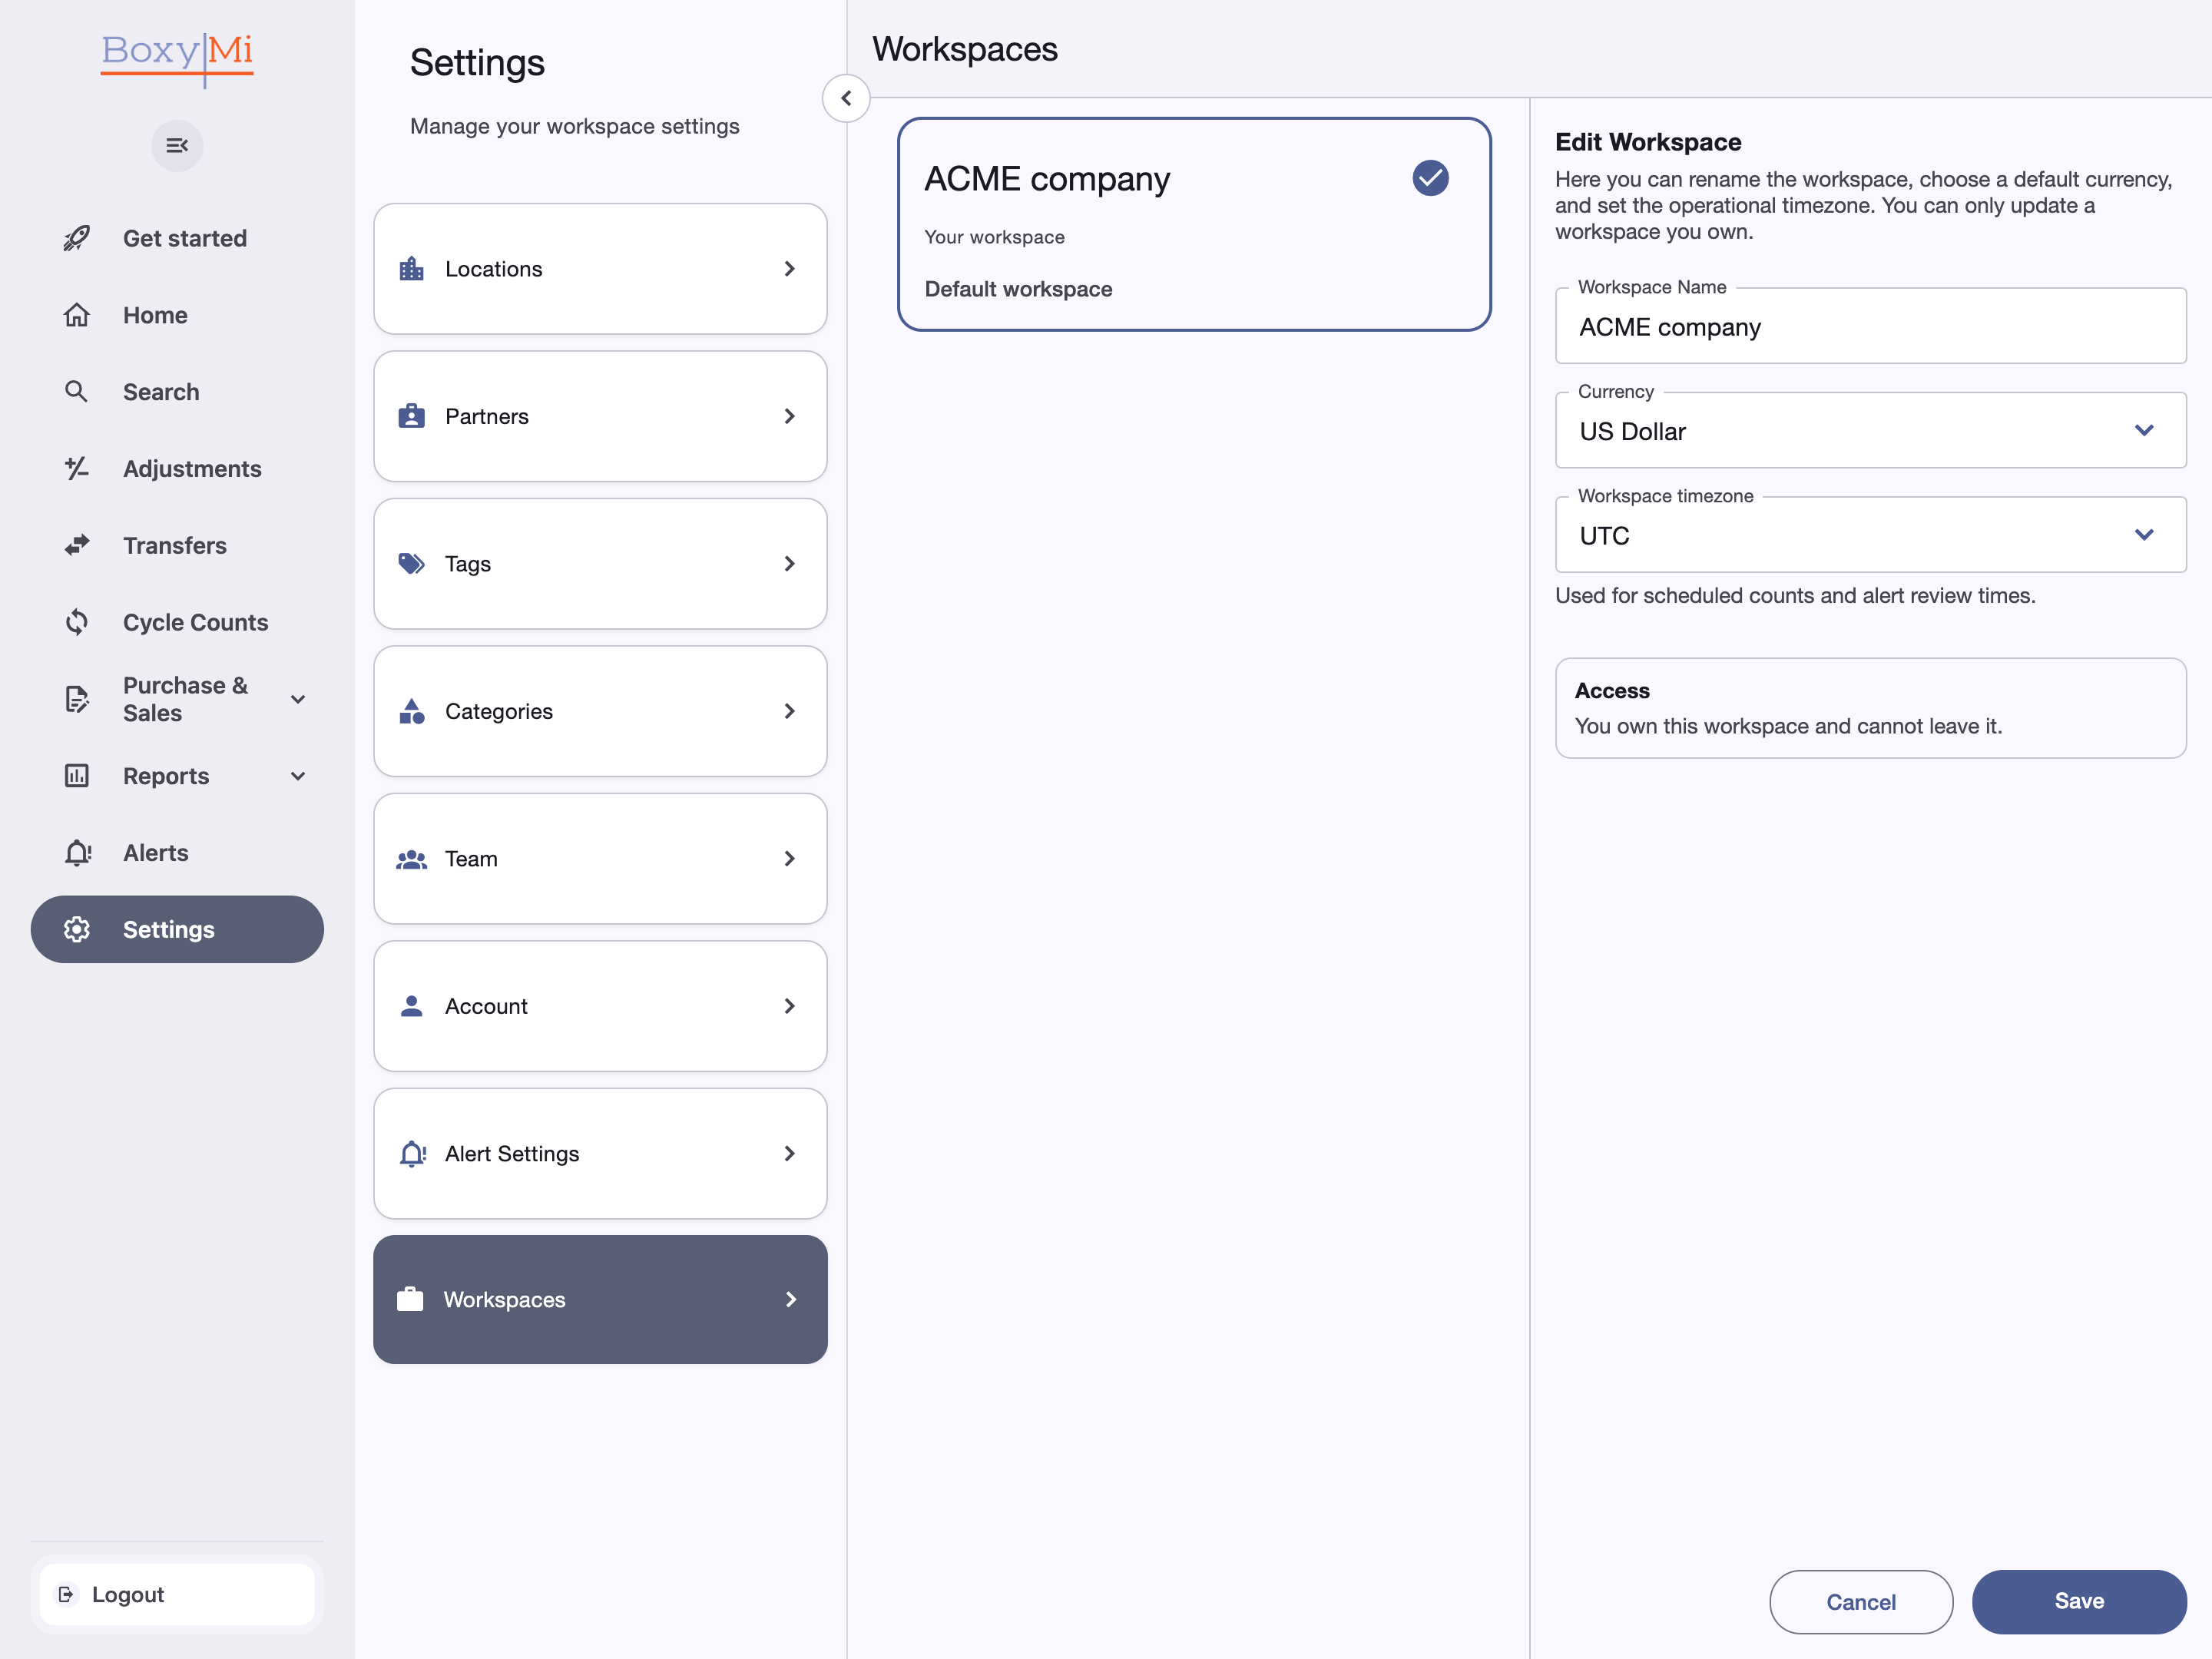Click the logout icon beside Logout
The image size is (2212, 1659).
click(x=67, y=1594)
